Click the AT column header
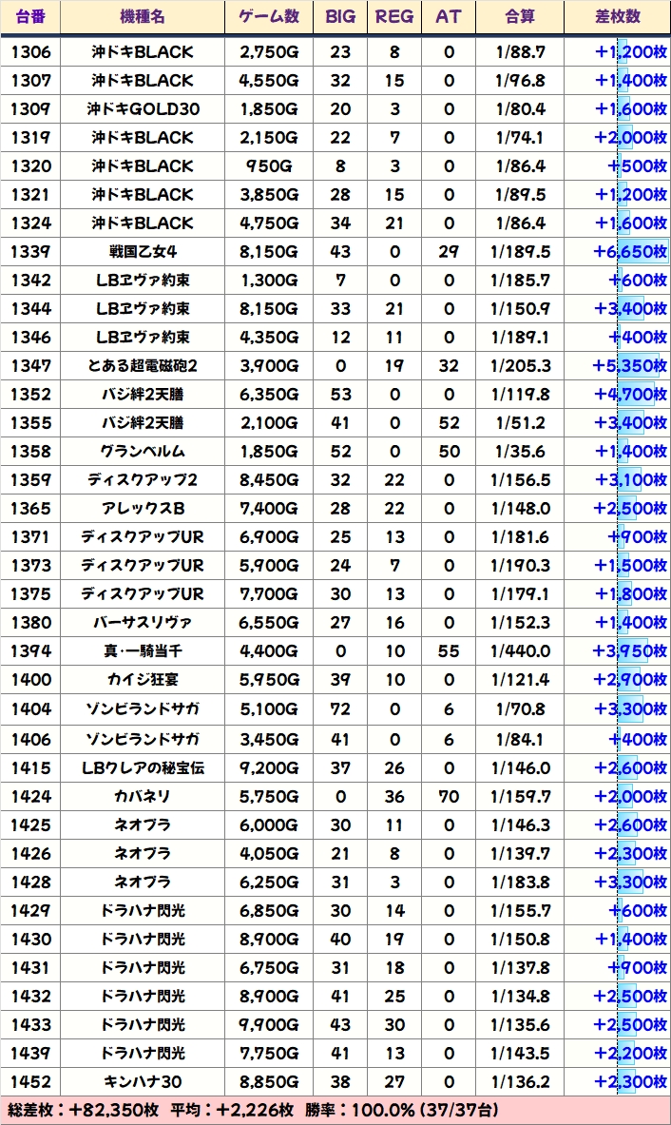The width and height of the screenshot is (671, 1125). (448, 17)
